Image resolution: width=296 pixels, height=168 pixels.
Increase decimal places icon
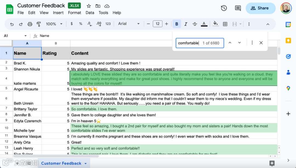click(x=99, y=24)
